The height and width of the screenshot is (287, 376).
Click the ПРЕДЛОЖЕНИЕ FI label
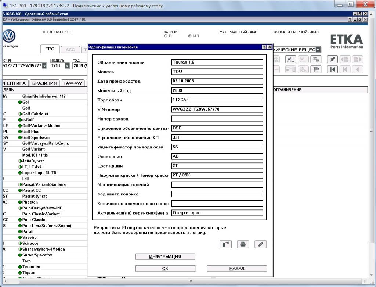click(58, 32)
